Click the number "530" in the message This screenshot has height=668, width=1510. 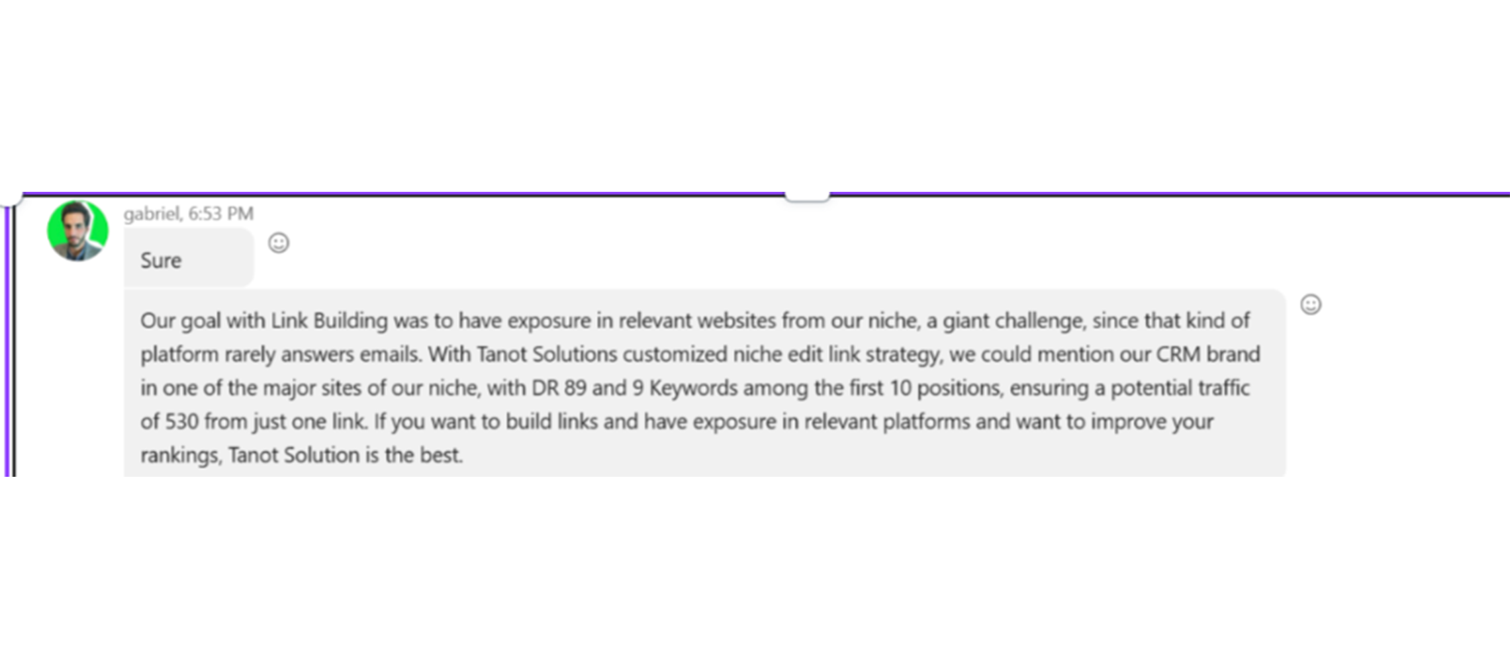point(181,422)
